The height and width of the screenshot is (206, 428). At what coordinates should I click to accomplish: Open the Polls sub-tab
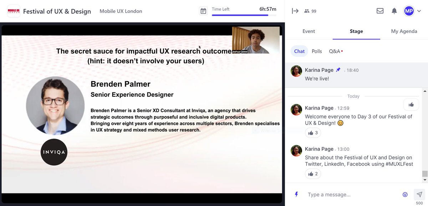pyautogui.click(x=317, y=51)
